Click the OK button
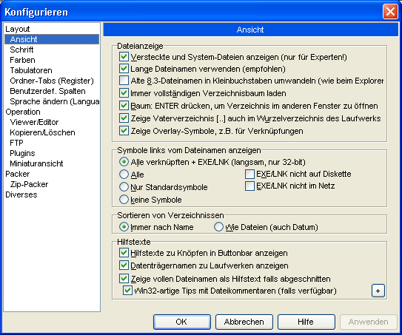 click(x=182, y=322)
